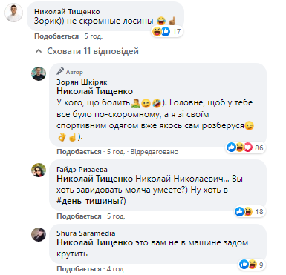Like the top comment by Николай Тищенко
This screenshot has height=275, width=286.
[56, 36]
